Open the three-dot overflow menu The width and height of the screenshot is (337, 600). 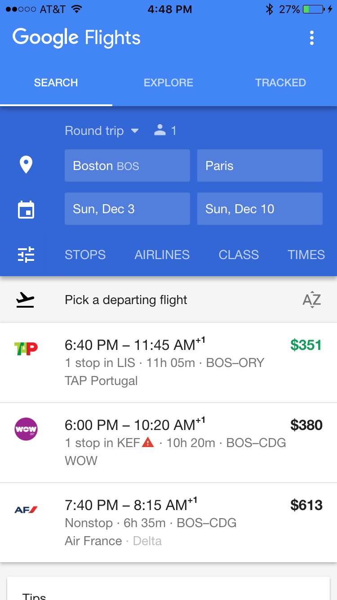click(x=312, y=38)
